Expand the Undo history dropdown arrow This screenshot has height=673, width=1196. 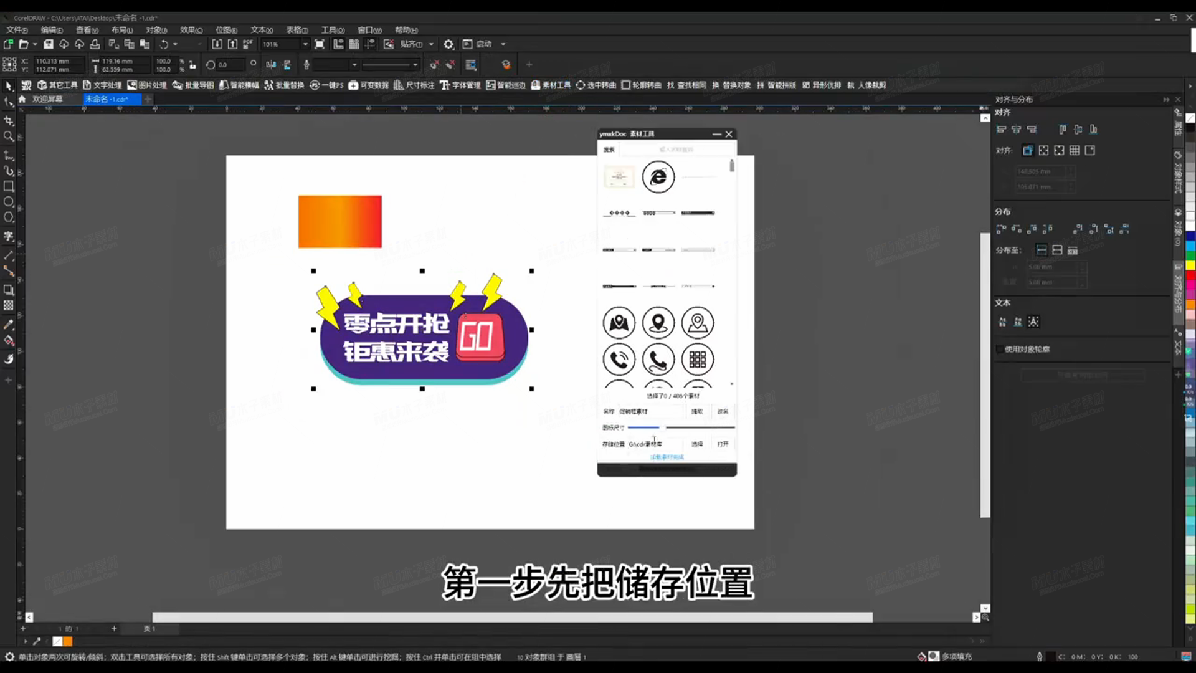[x=175, y=44]
